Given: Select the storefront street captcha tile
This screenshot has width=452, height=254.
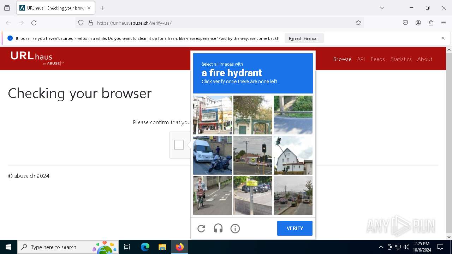Looking at the screenshot, I should (213, 115).
